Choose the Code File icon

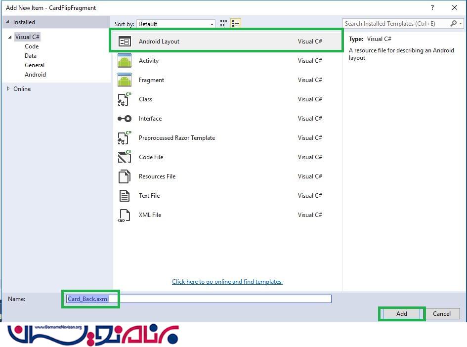(125, 157)
